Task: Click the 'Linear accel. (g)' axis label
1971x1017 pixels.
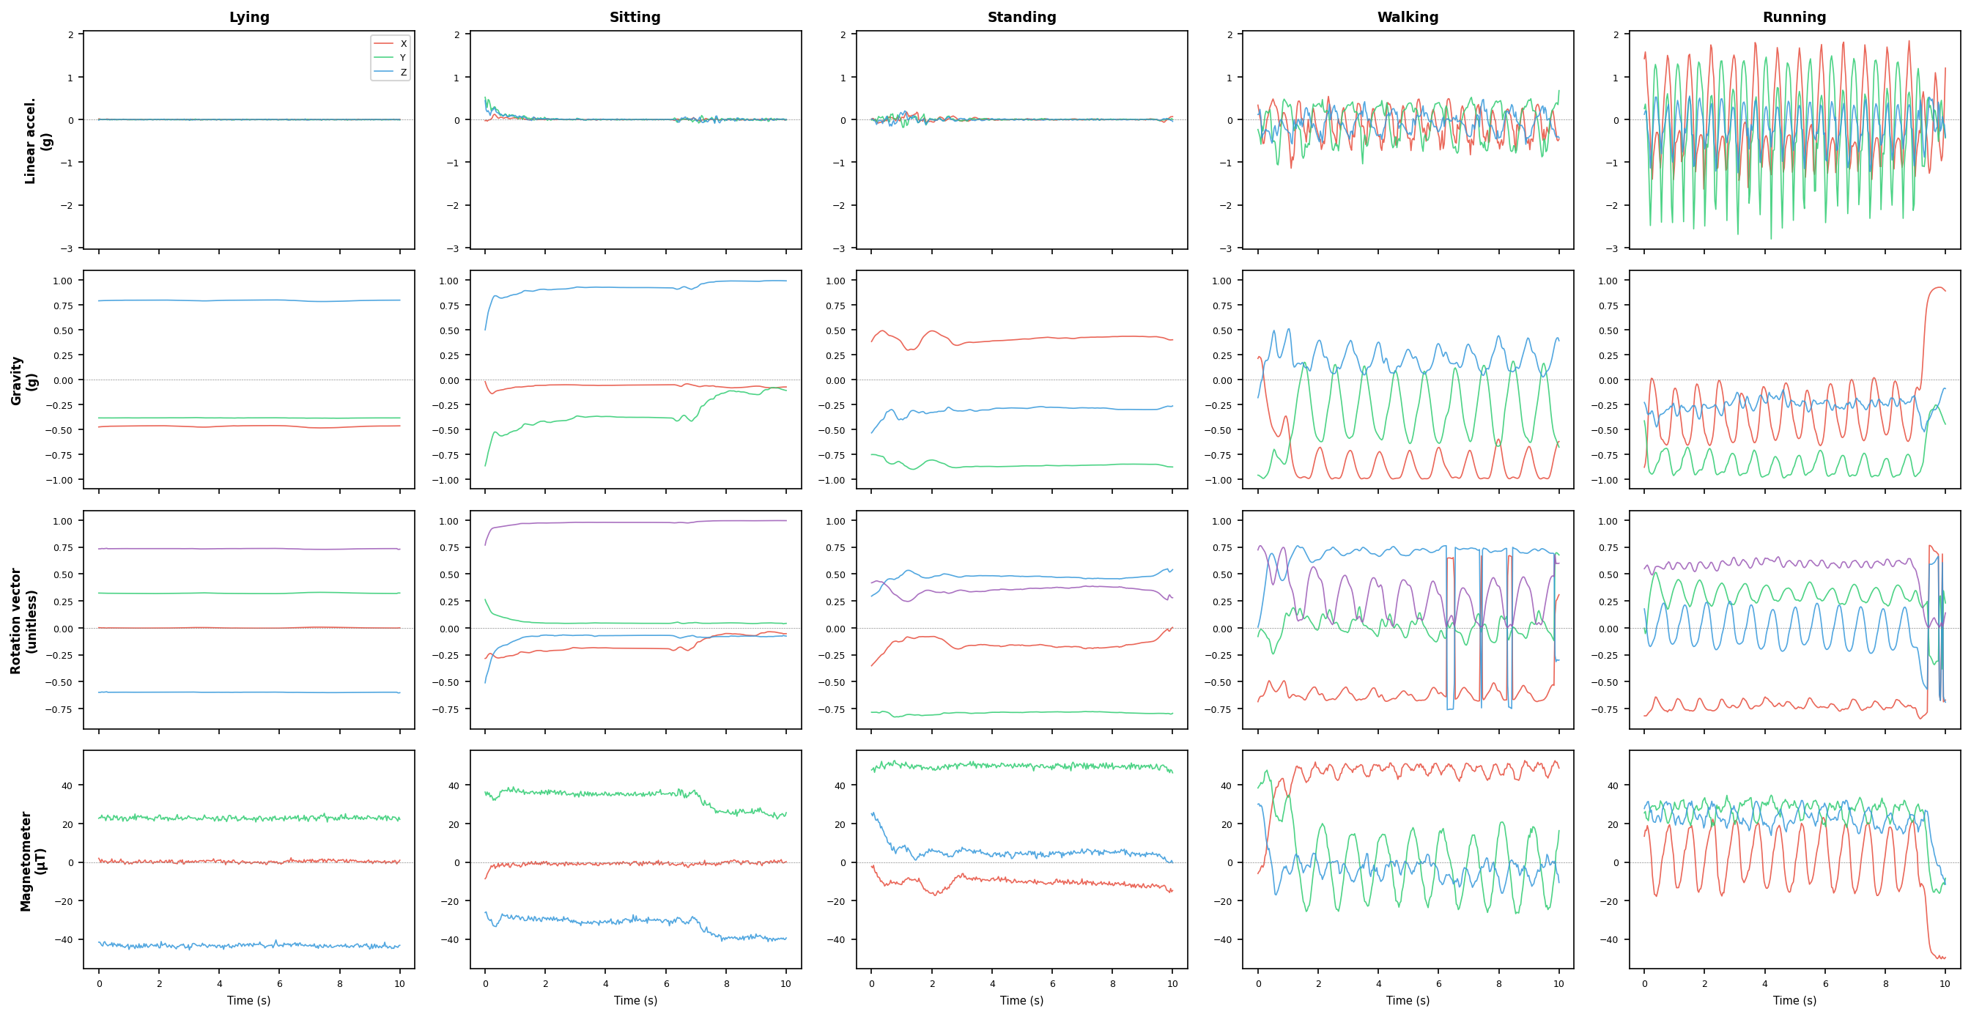Action: [38, 141]
